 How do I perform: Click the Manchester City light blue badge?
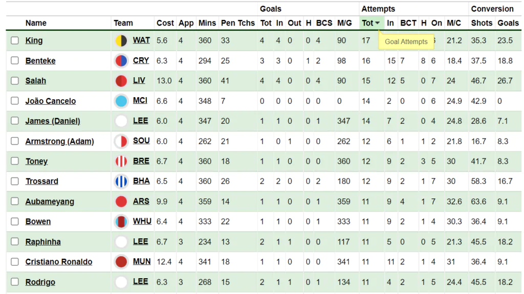pos(121,101)
